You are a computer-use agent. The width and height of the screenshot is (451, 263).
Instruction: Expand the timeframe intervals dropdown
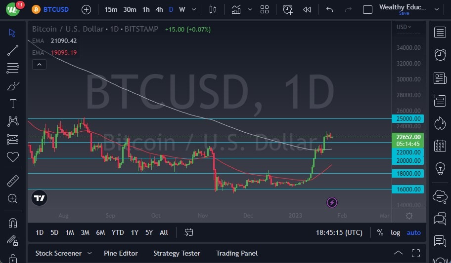pyautogui.click(x=194, y=9)
